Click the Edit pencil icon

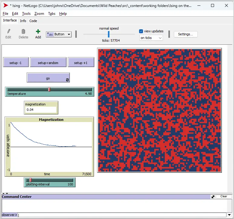[9, 31]
